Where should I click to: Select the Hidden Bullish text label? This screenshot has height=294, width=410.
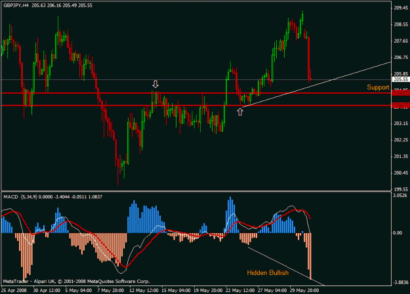(268, 273)
